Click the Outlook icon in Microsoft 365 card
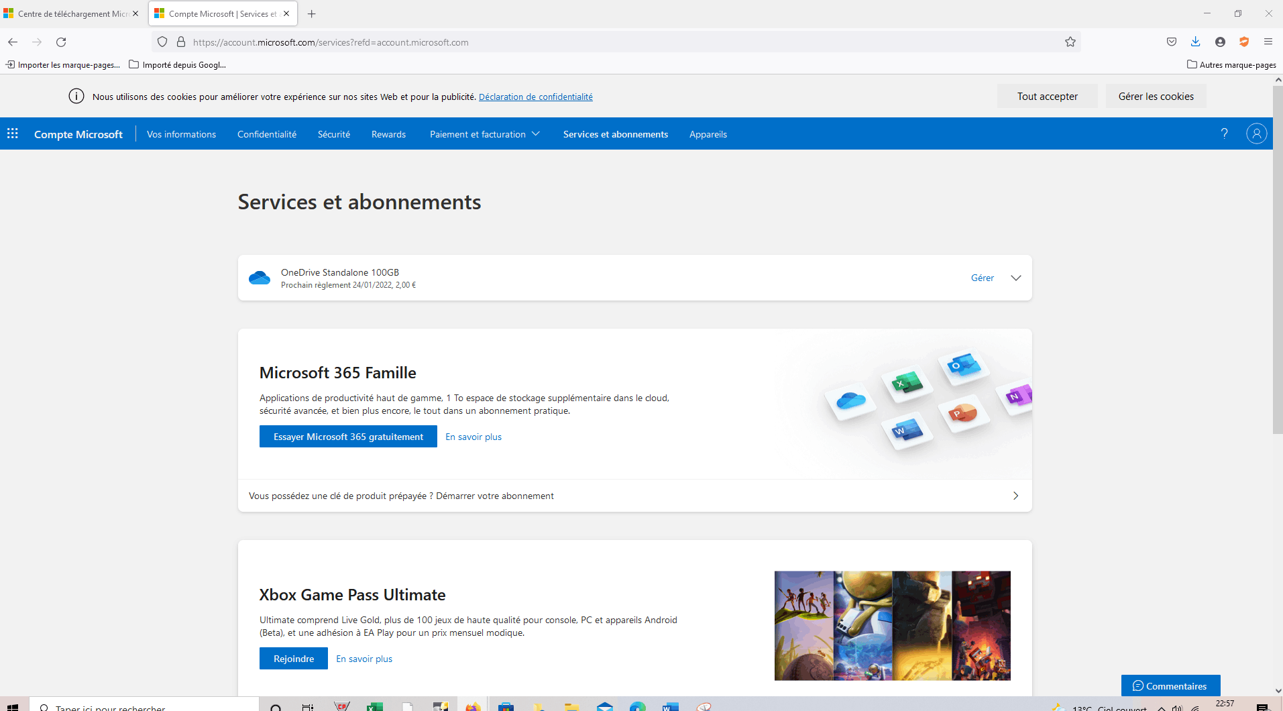The height and width of the screenshot is (711, 1283). click(964, 366)
